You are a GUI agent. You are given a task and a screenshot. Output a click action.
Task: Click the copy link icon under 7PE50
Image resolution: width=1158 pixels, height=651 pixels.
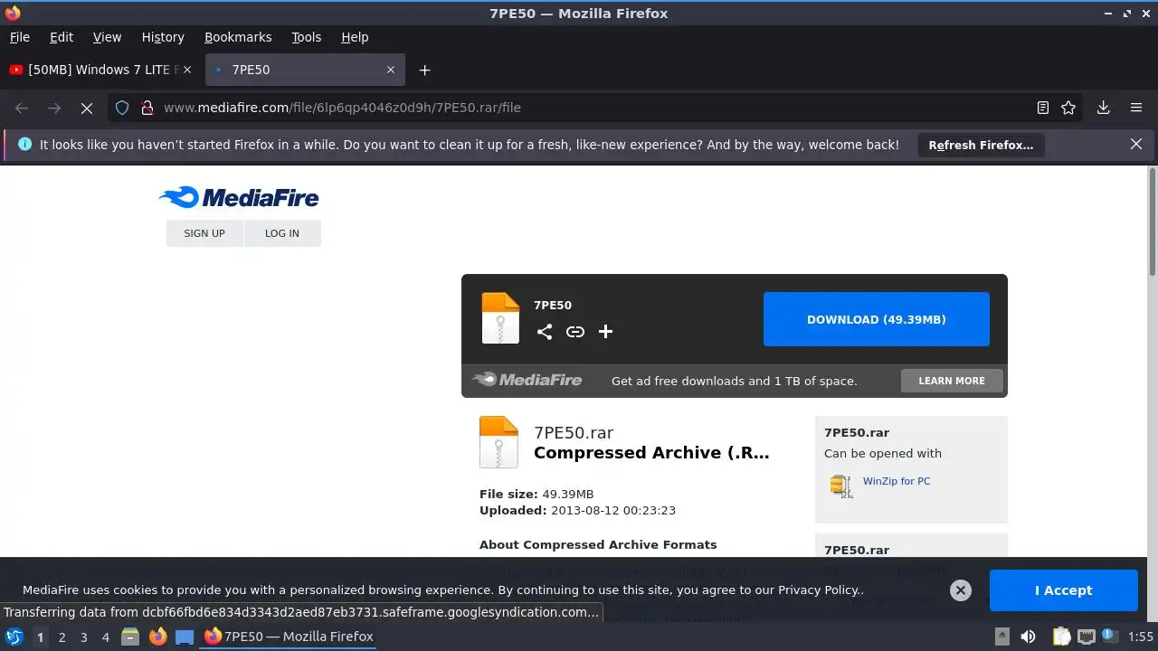click(575, 332)
